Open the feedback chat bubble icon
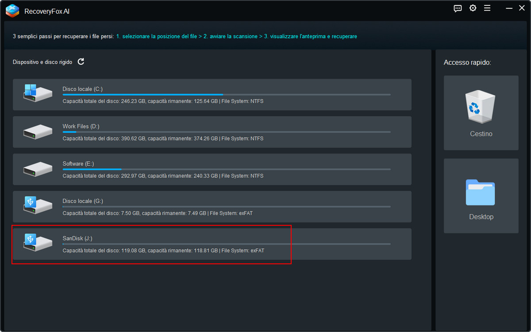 pos(458,8)
